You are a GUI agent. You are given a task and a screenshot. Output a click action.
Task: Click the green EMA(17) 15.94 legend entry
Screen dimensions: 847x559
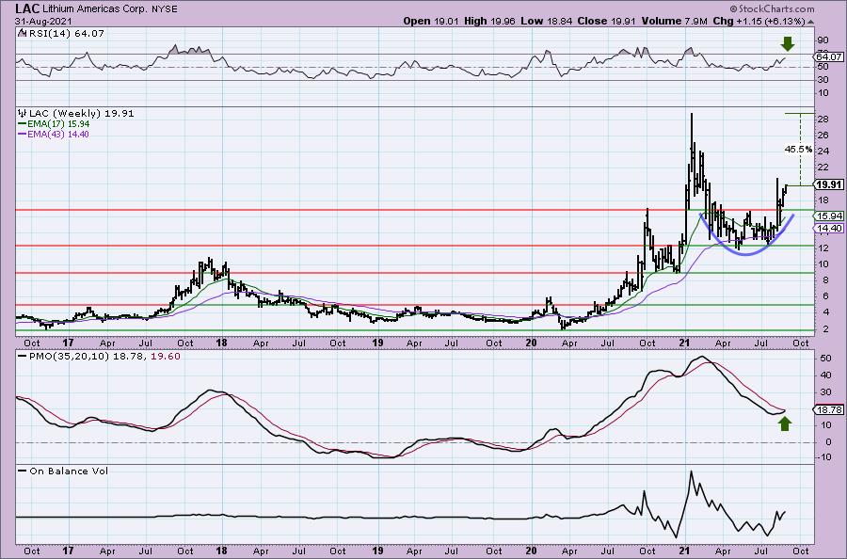coord(54,123)
